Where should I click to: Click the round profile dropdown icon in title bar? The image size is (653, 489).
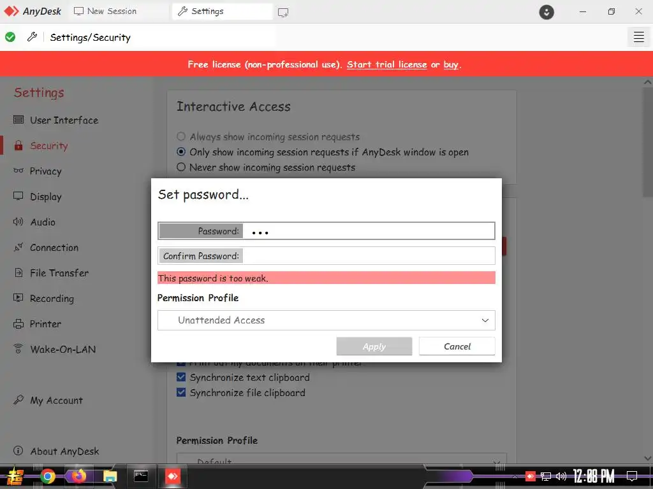(x=547, y=12)
